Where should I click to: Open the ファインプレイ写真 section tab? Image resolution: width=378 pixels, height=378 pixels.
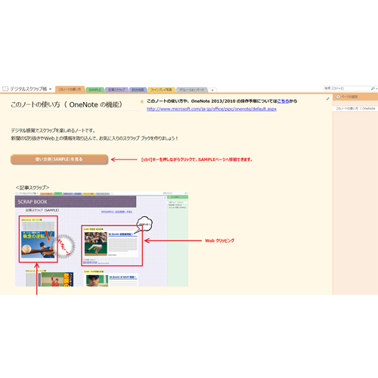161,90
